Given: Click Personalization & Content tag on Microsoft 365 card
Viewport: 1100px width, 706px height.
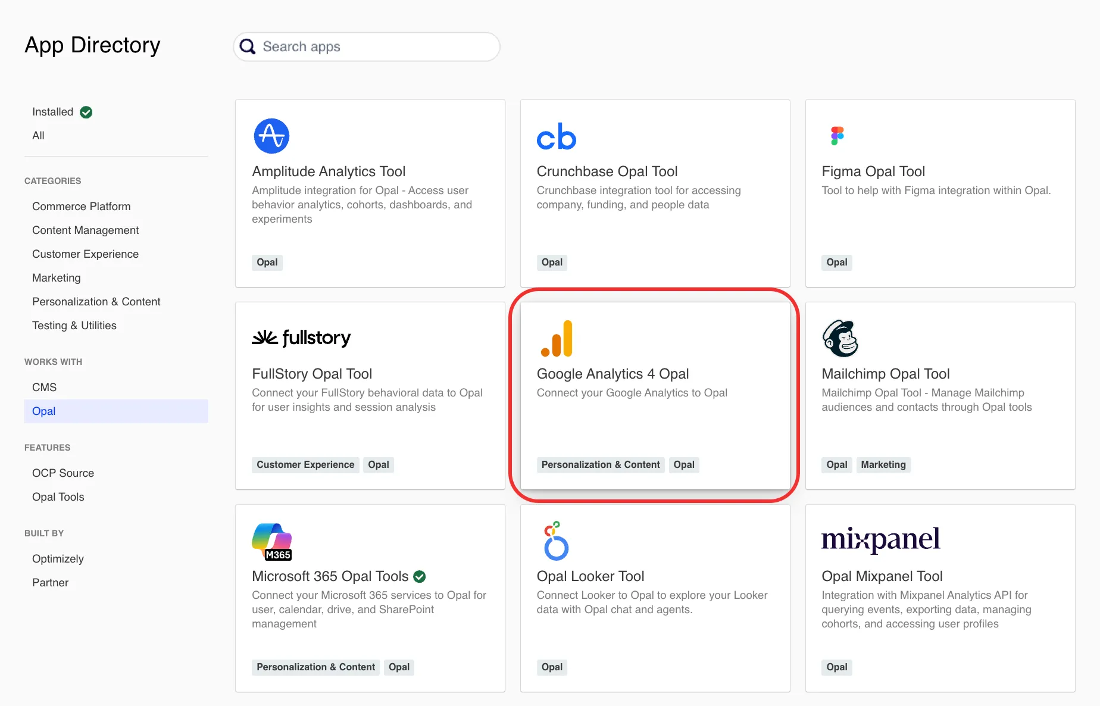Looking at the screenshot, I should point(316,667).
